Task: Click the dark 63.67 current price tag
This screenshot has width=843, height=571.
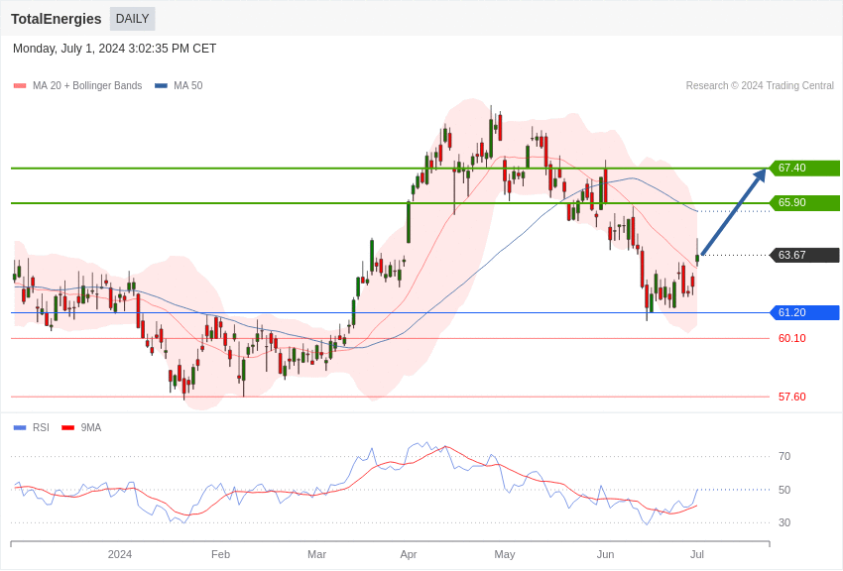Action: tap(804, 256)
